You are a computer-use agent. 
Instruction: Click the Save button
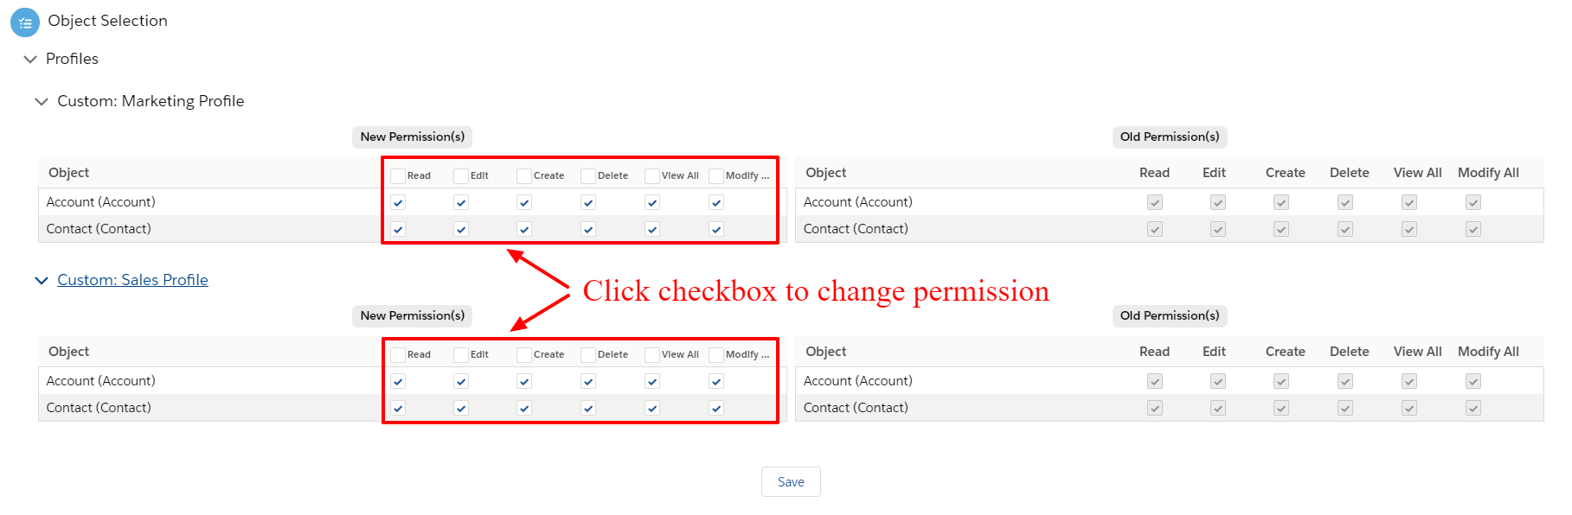pyautogui.click(x=791, y=482)
